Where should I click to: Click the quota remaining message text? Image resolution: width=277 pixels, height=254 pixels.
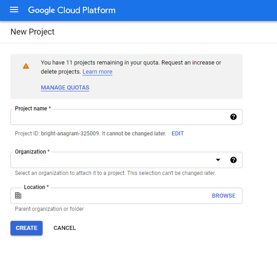131,63
